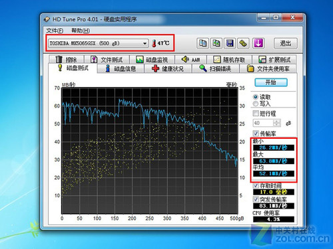Switch to the 磁盘监视 tab
Image resolution: width=333 pixels, height=249 pixels.
click(152, 60)
